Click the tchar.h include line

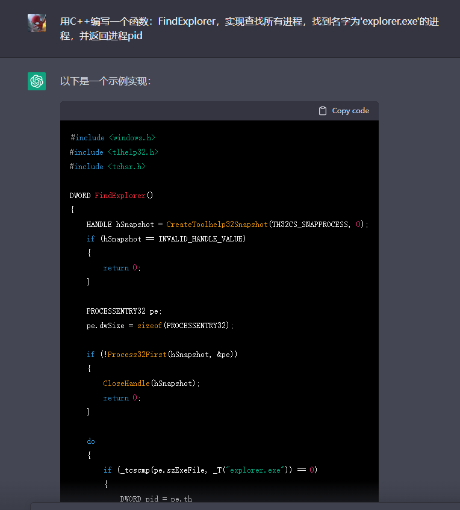point(108,167)
